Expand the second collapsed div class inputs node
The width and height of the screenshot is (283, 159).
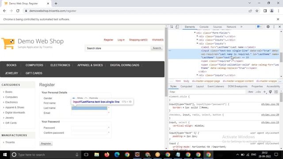[x=197, y=40]
